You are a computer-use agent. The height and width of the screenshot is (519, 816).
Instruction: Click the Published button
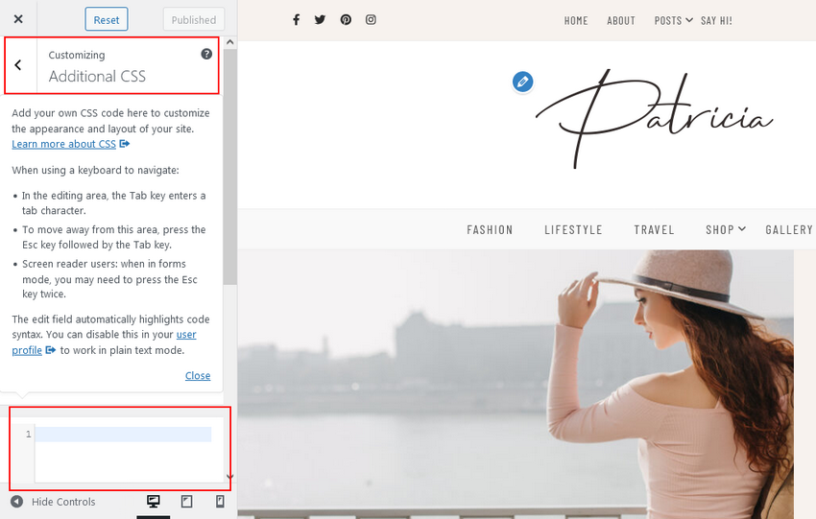coord(194,19)
